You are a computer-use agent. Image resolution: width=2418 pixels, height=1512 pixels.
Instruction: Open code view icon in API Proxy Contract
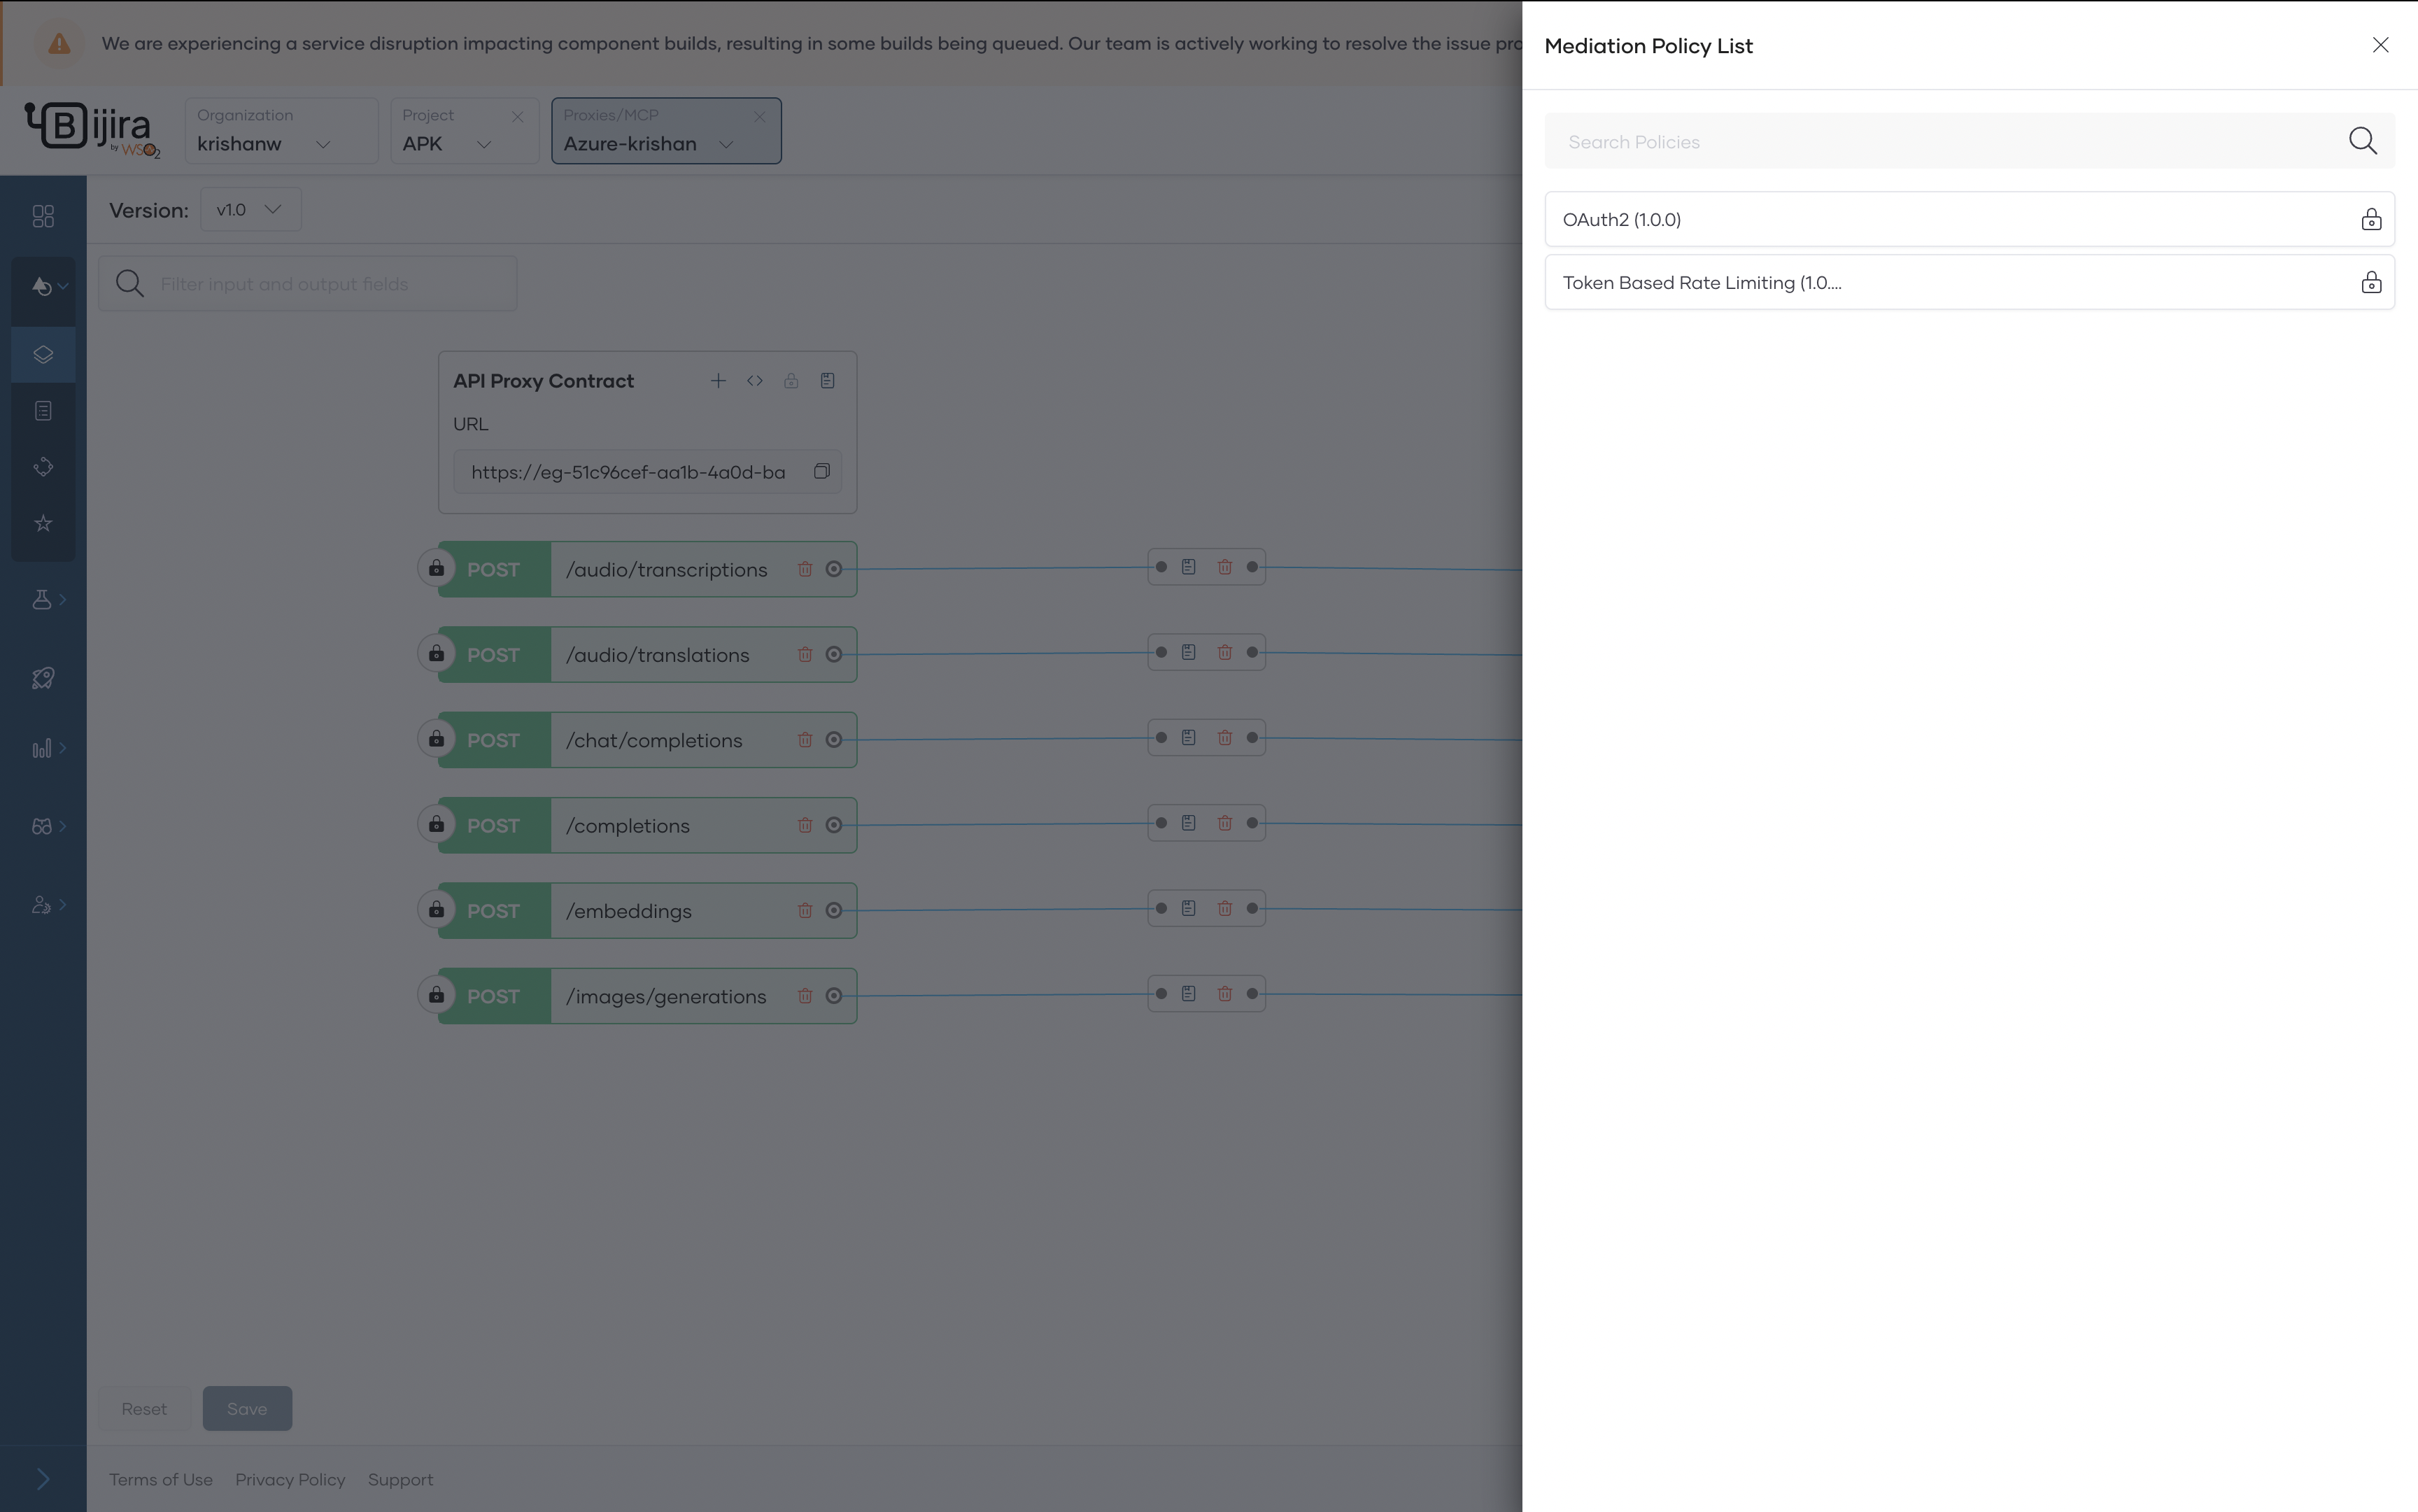[754, 381]
